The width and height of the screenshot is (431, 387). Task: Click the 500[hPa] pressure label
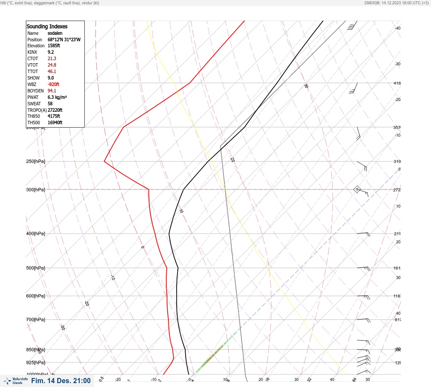36,268
